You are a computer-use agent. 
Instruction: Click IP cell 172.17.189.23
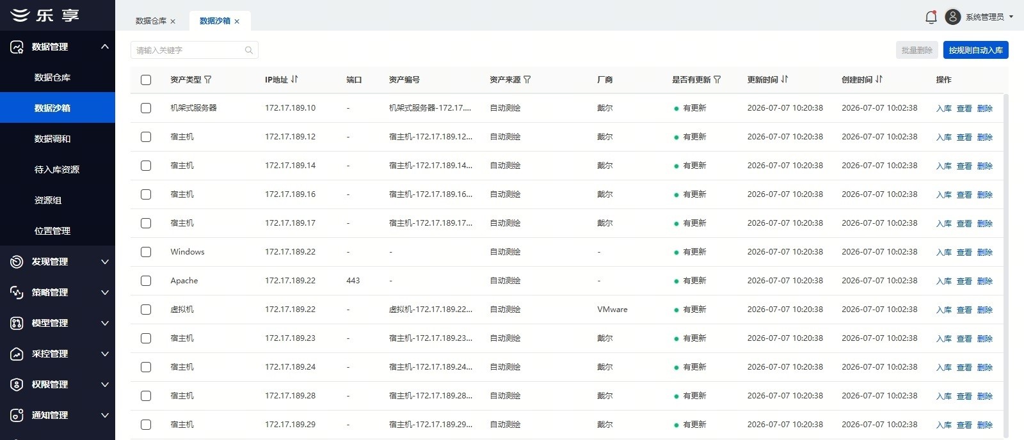point(290,338)
